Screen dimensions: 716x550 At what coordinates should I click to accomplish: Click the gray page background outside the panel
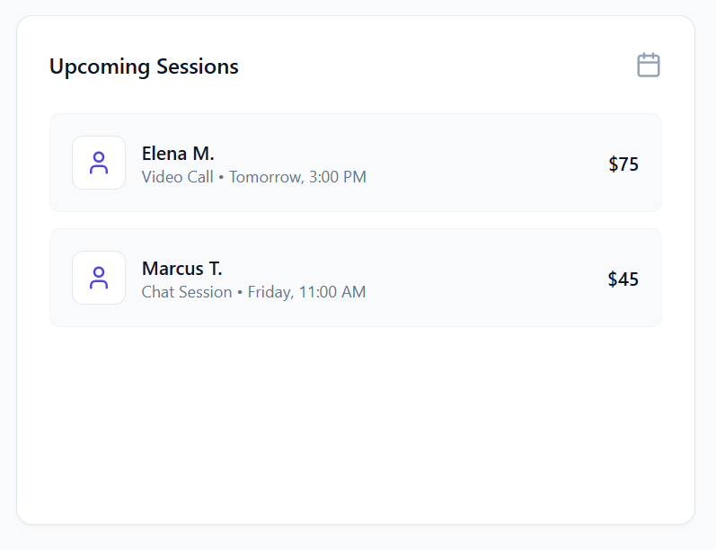pyautogui.click(x=705, y=270)
